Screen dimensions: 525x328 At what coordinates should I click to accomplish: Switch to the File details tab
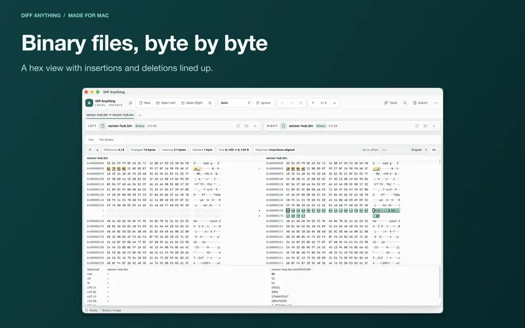(106, 140)
